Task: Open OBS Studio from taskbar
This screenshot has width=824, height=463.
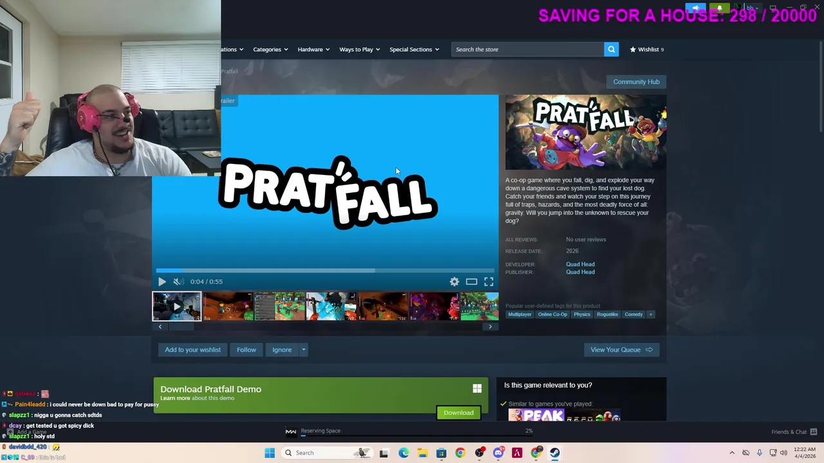Action: coord(479,453)
